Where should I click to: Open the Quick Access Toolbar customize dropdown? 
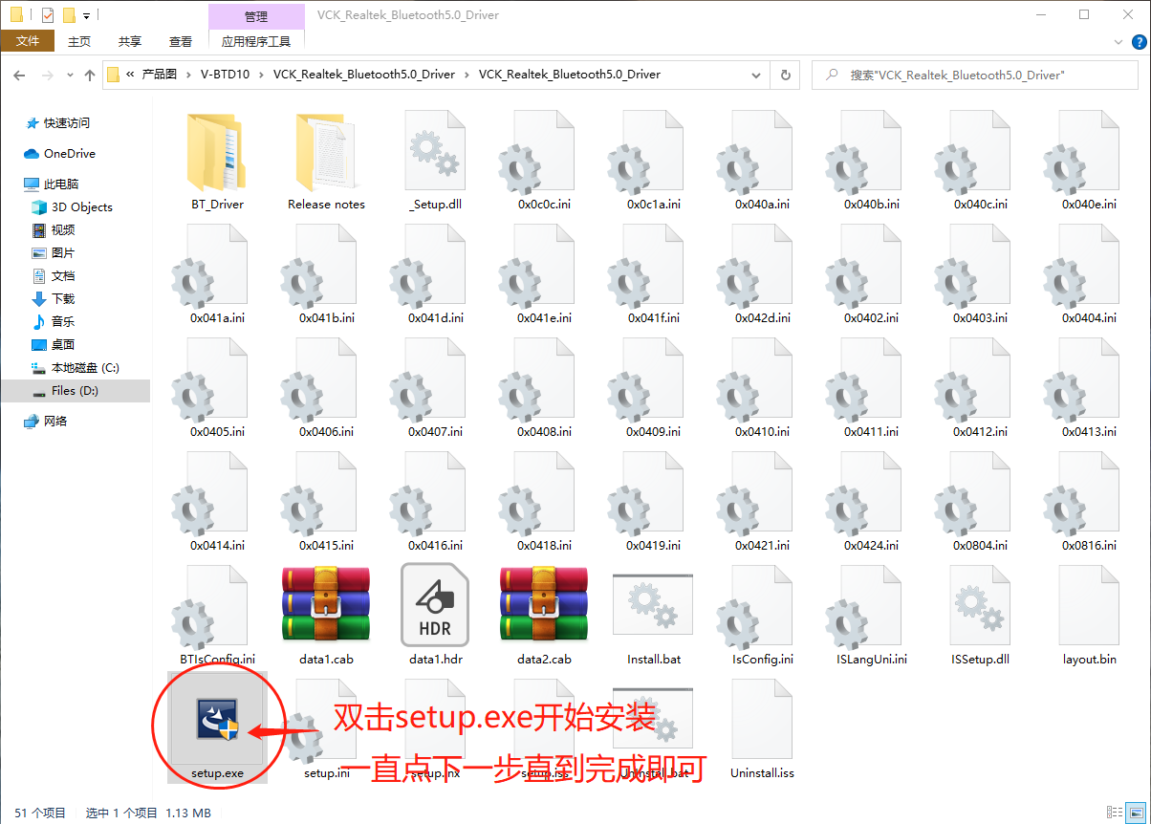click(86, 16)
